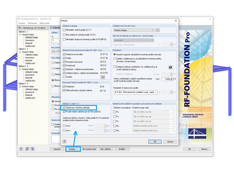Open Px deactivated direction dropdown
The image size is (234, 175).
pyautogui.click(x=152, y=112)
